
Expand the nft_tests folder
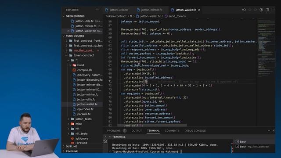[68, 133]
